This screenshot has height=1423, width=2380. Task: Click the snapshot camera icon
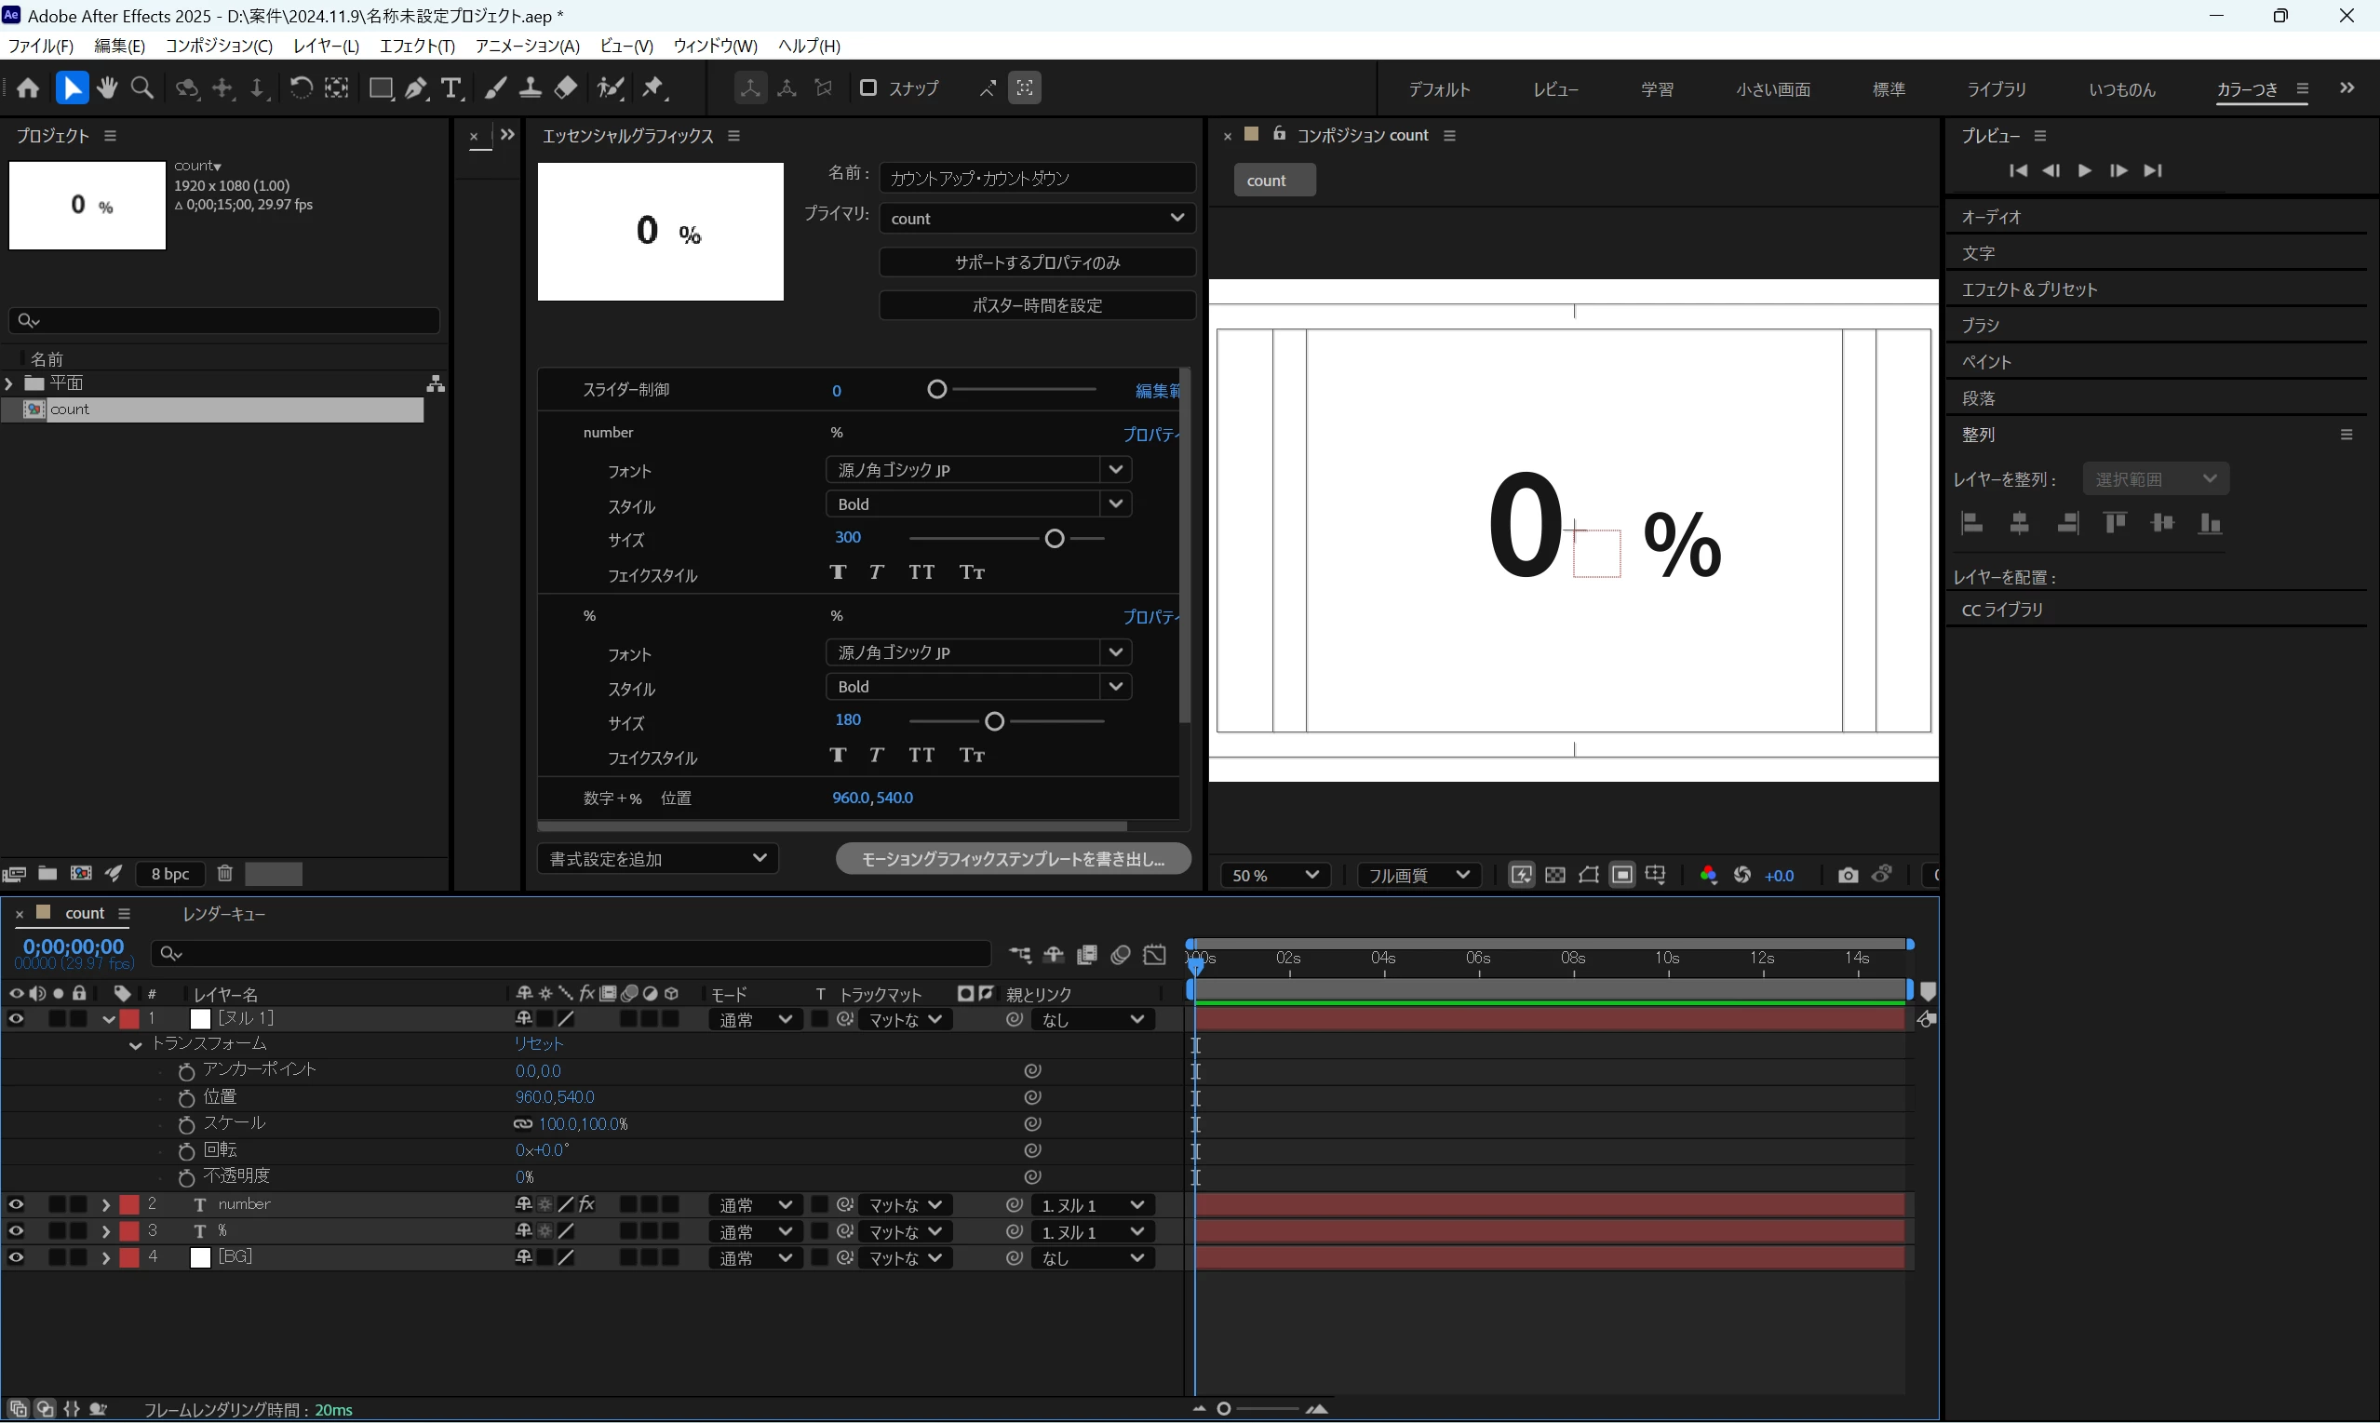tap(1847, 875)
